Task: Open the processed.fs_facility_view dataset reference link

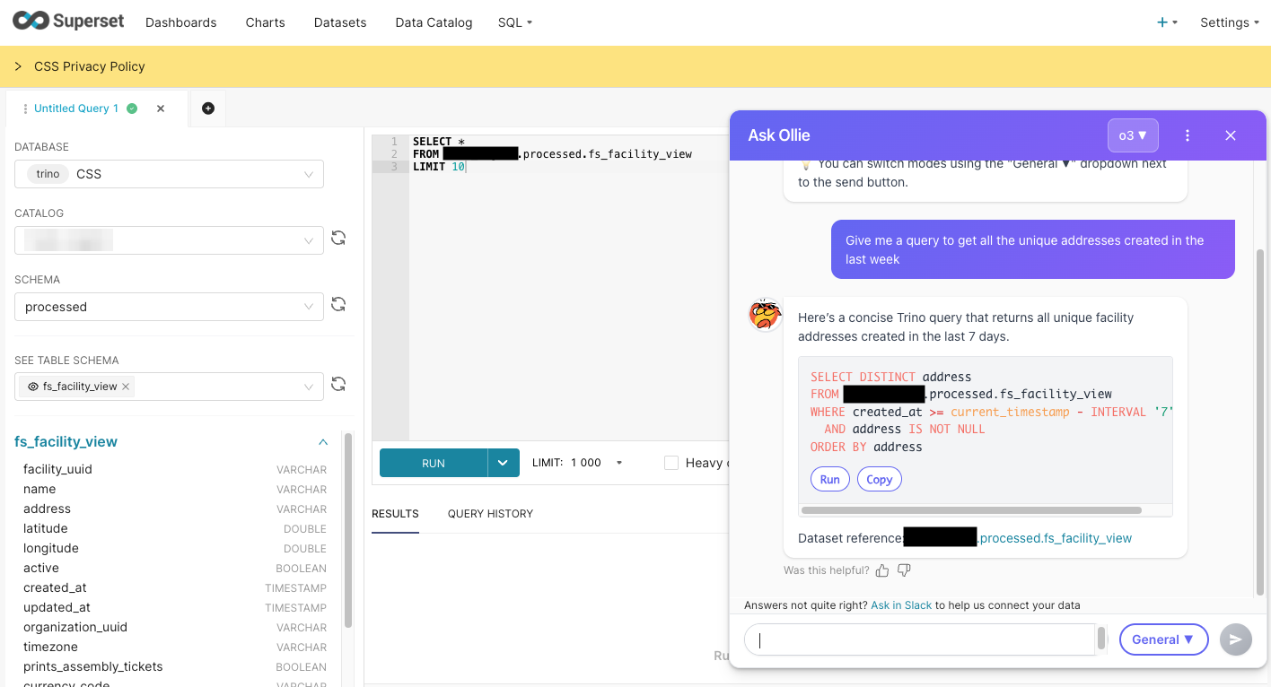Action: [x=1056, y=538]
